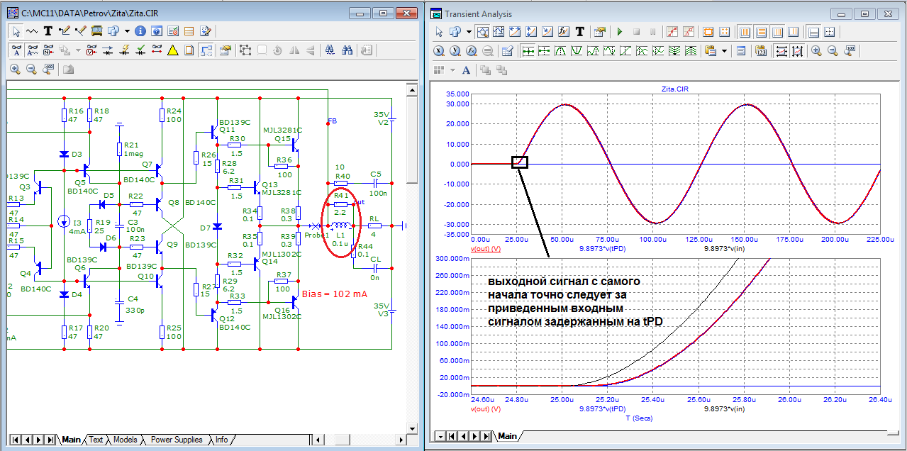Switch to the Info page tab
Image resolution: width=907 pixels, height=451 pixels.
(x=222, y=440)
